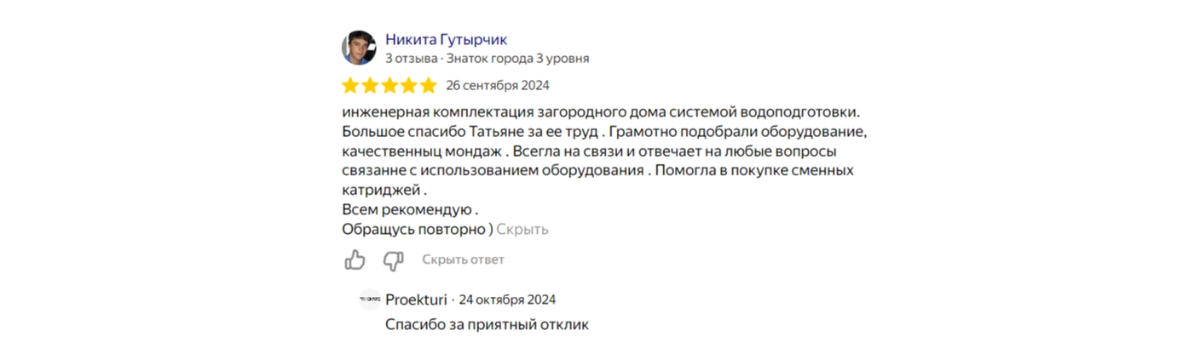Like the review with thumbs-up icon
Image resolution: width=1200 pixels, height=342 pixels.
pyautogui.click(x=355, y=260)
